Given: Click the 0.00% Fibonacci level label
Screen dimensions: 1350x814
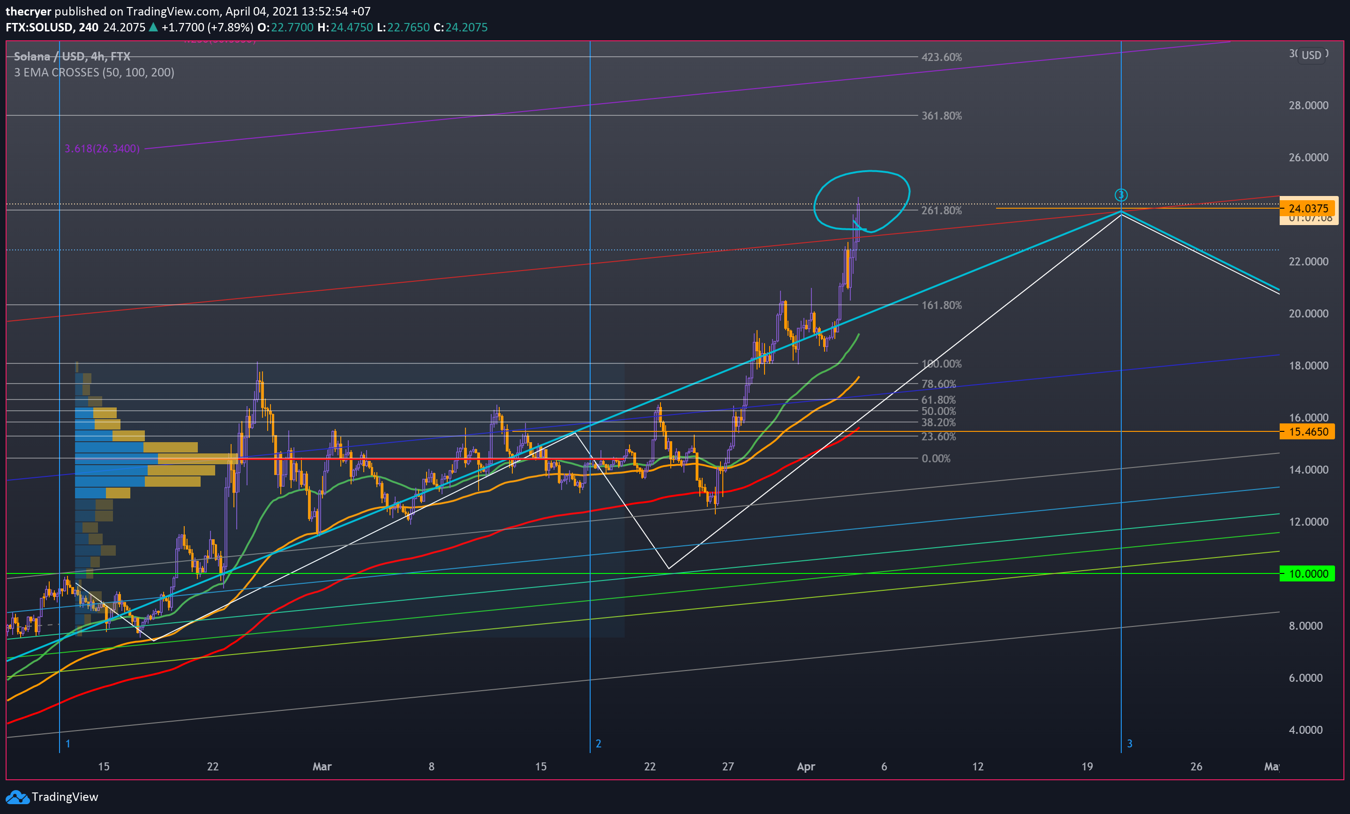Looking at the screenshot, I should click(936, 458).
